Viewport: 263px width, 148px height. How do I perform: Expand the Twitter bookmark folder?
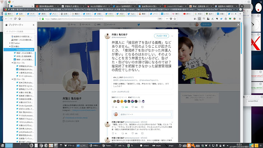pyautogui.click(x=10, y=43)
